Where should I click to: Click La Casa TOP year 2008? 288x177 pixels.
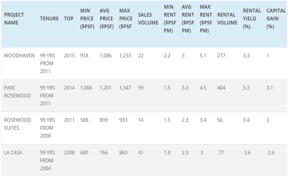click(69, 153)
